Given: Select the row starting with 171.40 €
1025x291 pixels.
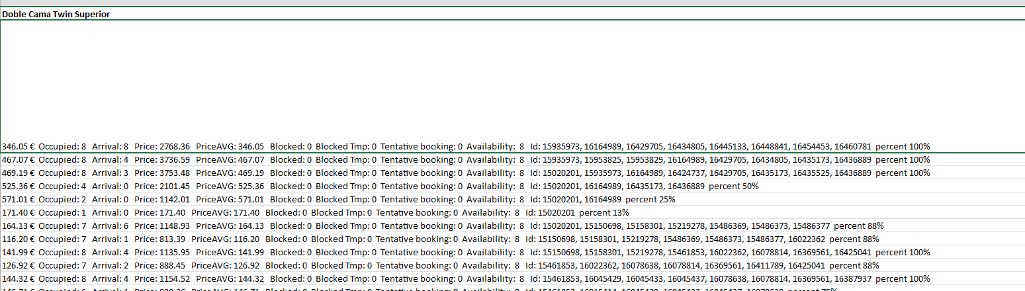Looking at the screenshot, I should 512,212.
